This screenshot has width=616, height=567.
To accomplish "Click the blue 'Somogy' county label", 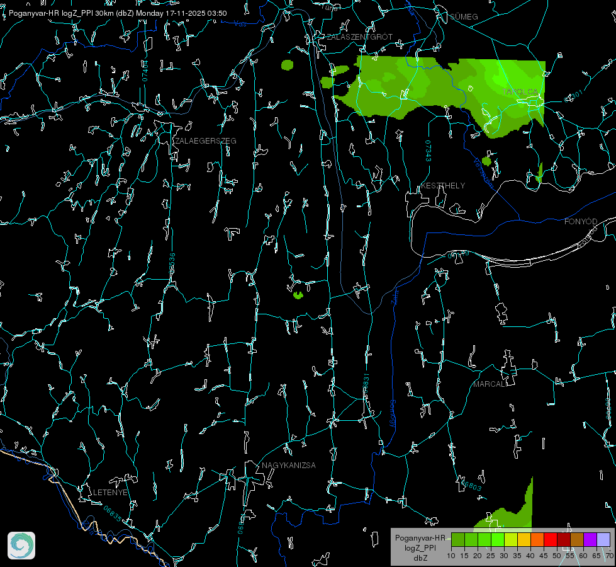I will click(x=393, y=414).
